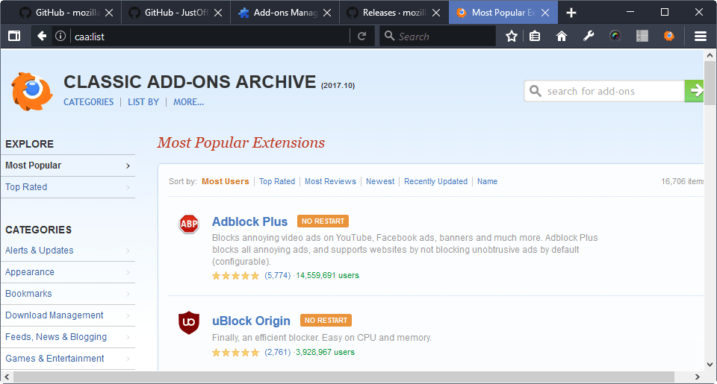Go back with the back arrow
Image resolution: width=717 pixels, height=384 pixels.
click(x=42, y=36)
